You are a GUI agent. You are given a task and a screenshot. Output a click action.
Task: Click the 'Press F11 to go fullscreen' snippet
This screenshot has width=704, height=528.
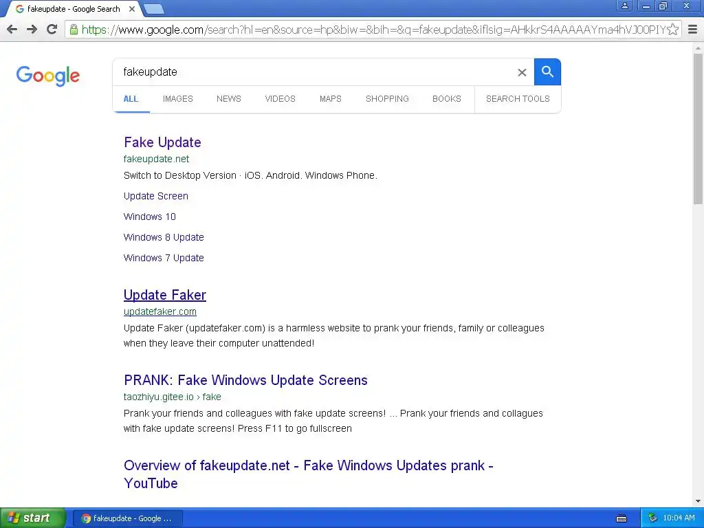[294, 429]
